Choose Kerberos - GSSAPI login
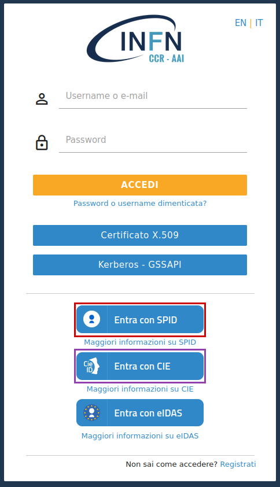The height and width of the screenshot is (487, 280). tap(140, 265)
